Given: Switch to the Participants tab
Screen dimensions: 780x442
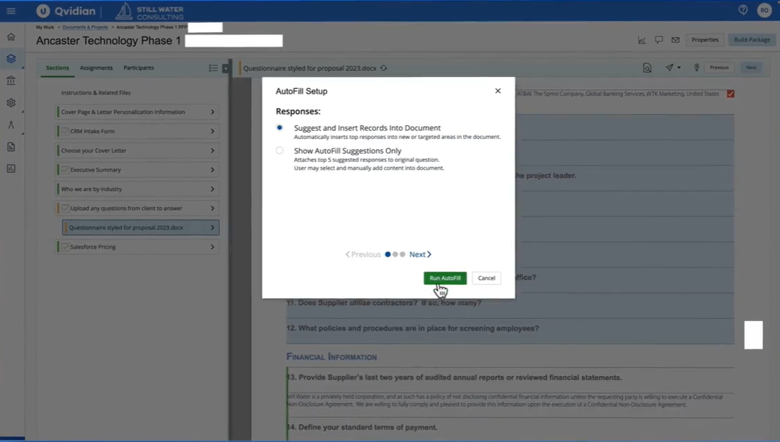Looking at the screenshot, I should [139, 67].
